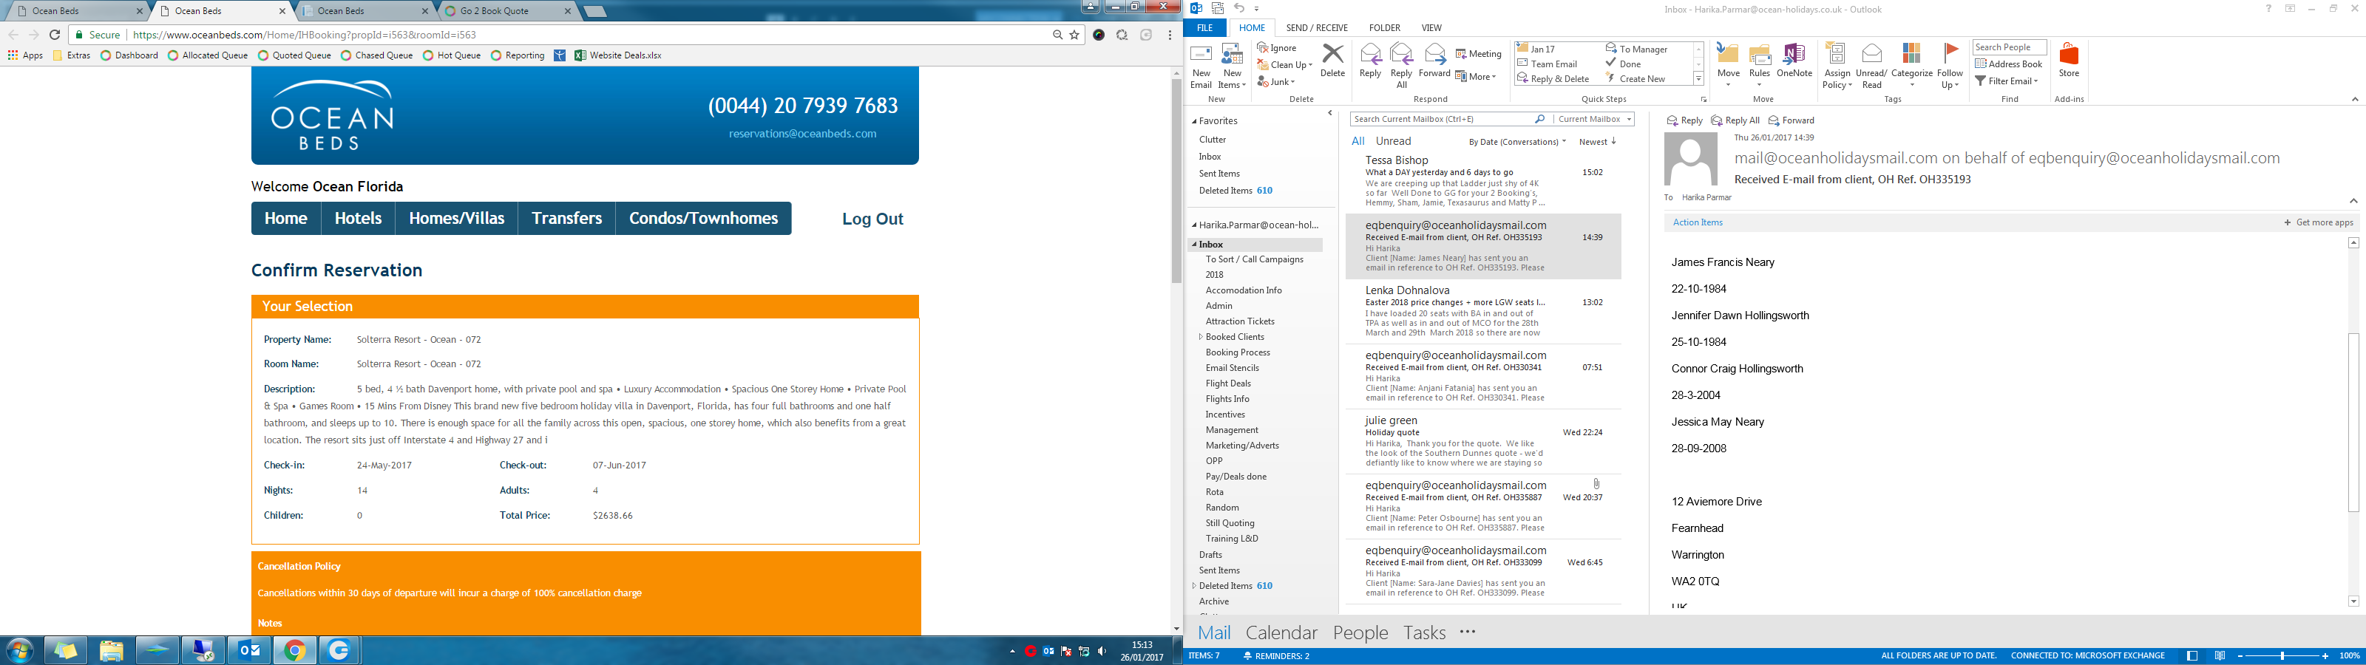Click the Outlook zoom in plus button
Image resolution: width=2366 pixels, height=665 pixels.
2325,656
